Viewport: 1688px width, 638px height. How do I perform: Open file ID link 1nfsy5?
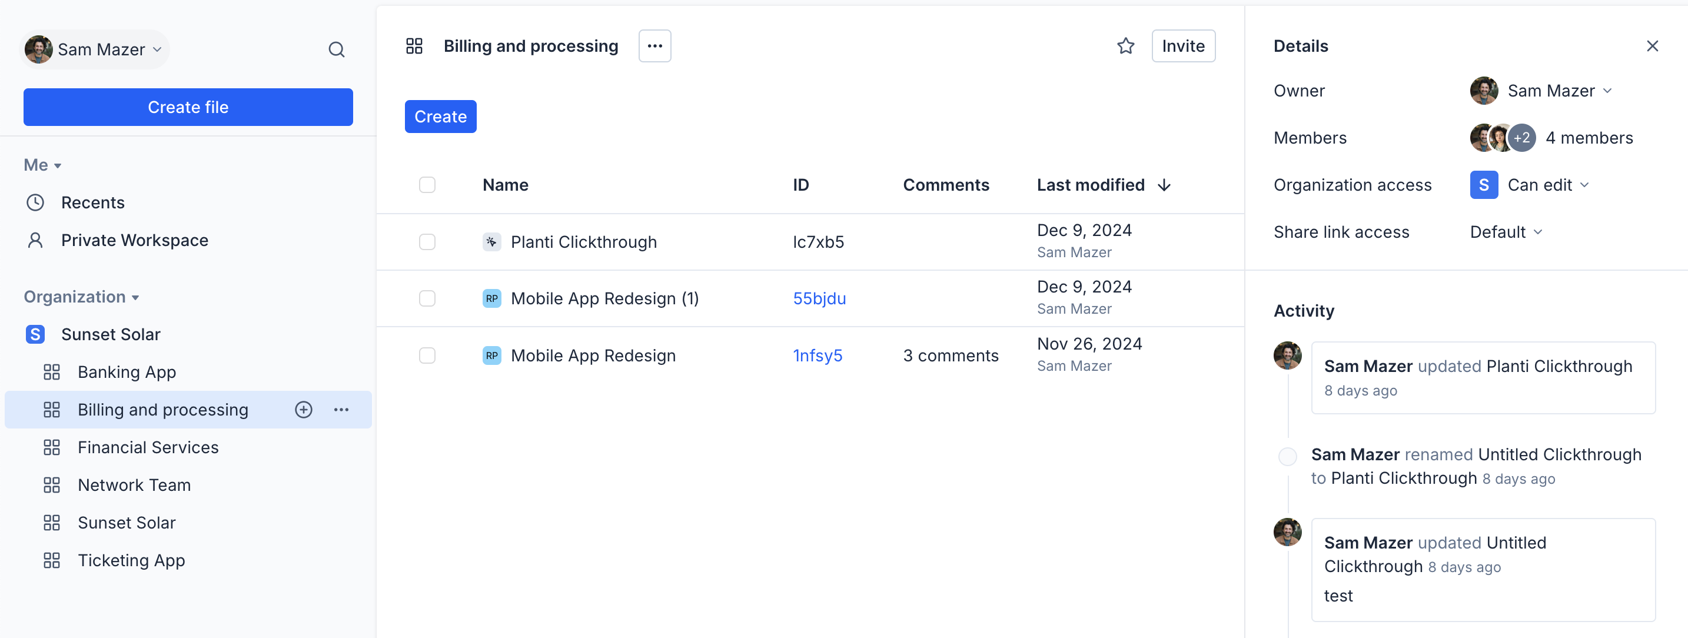click(817, 355)
